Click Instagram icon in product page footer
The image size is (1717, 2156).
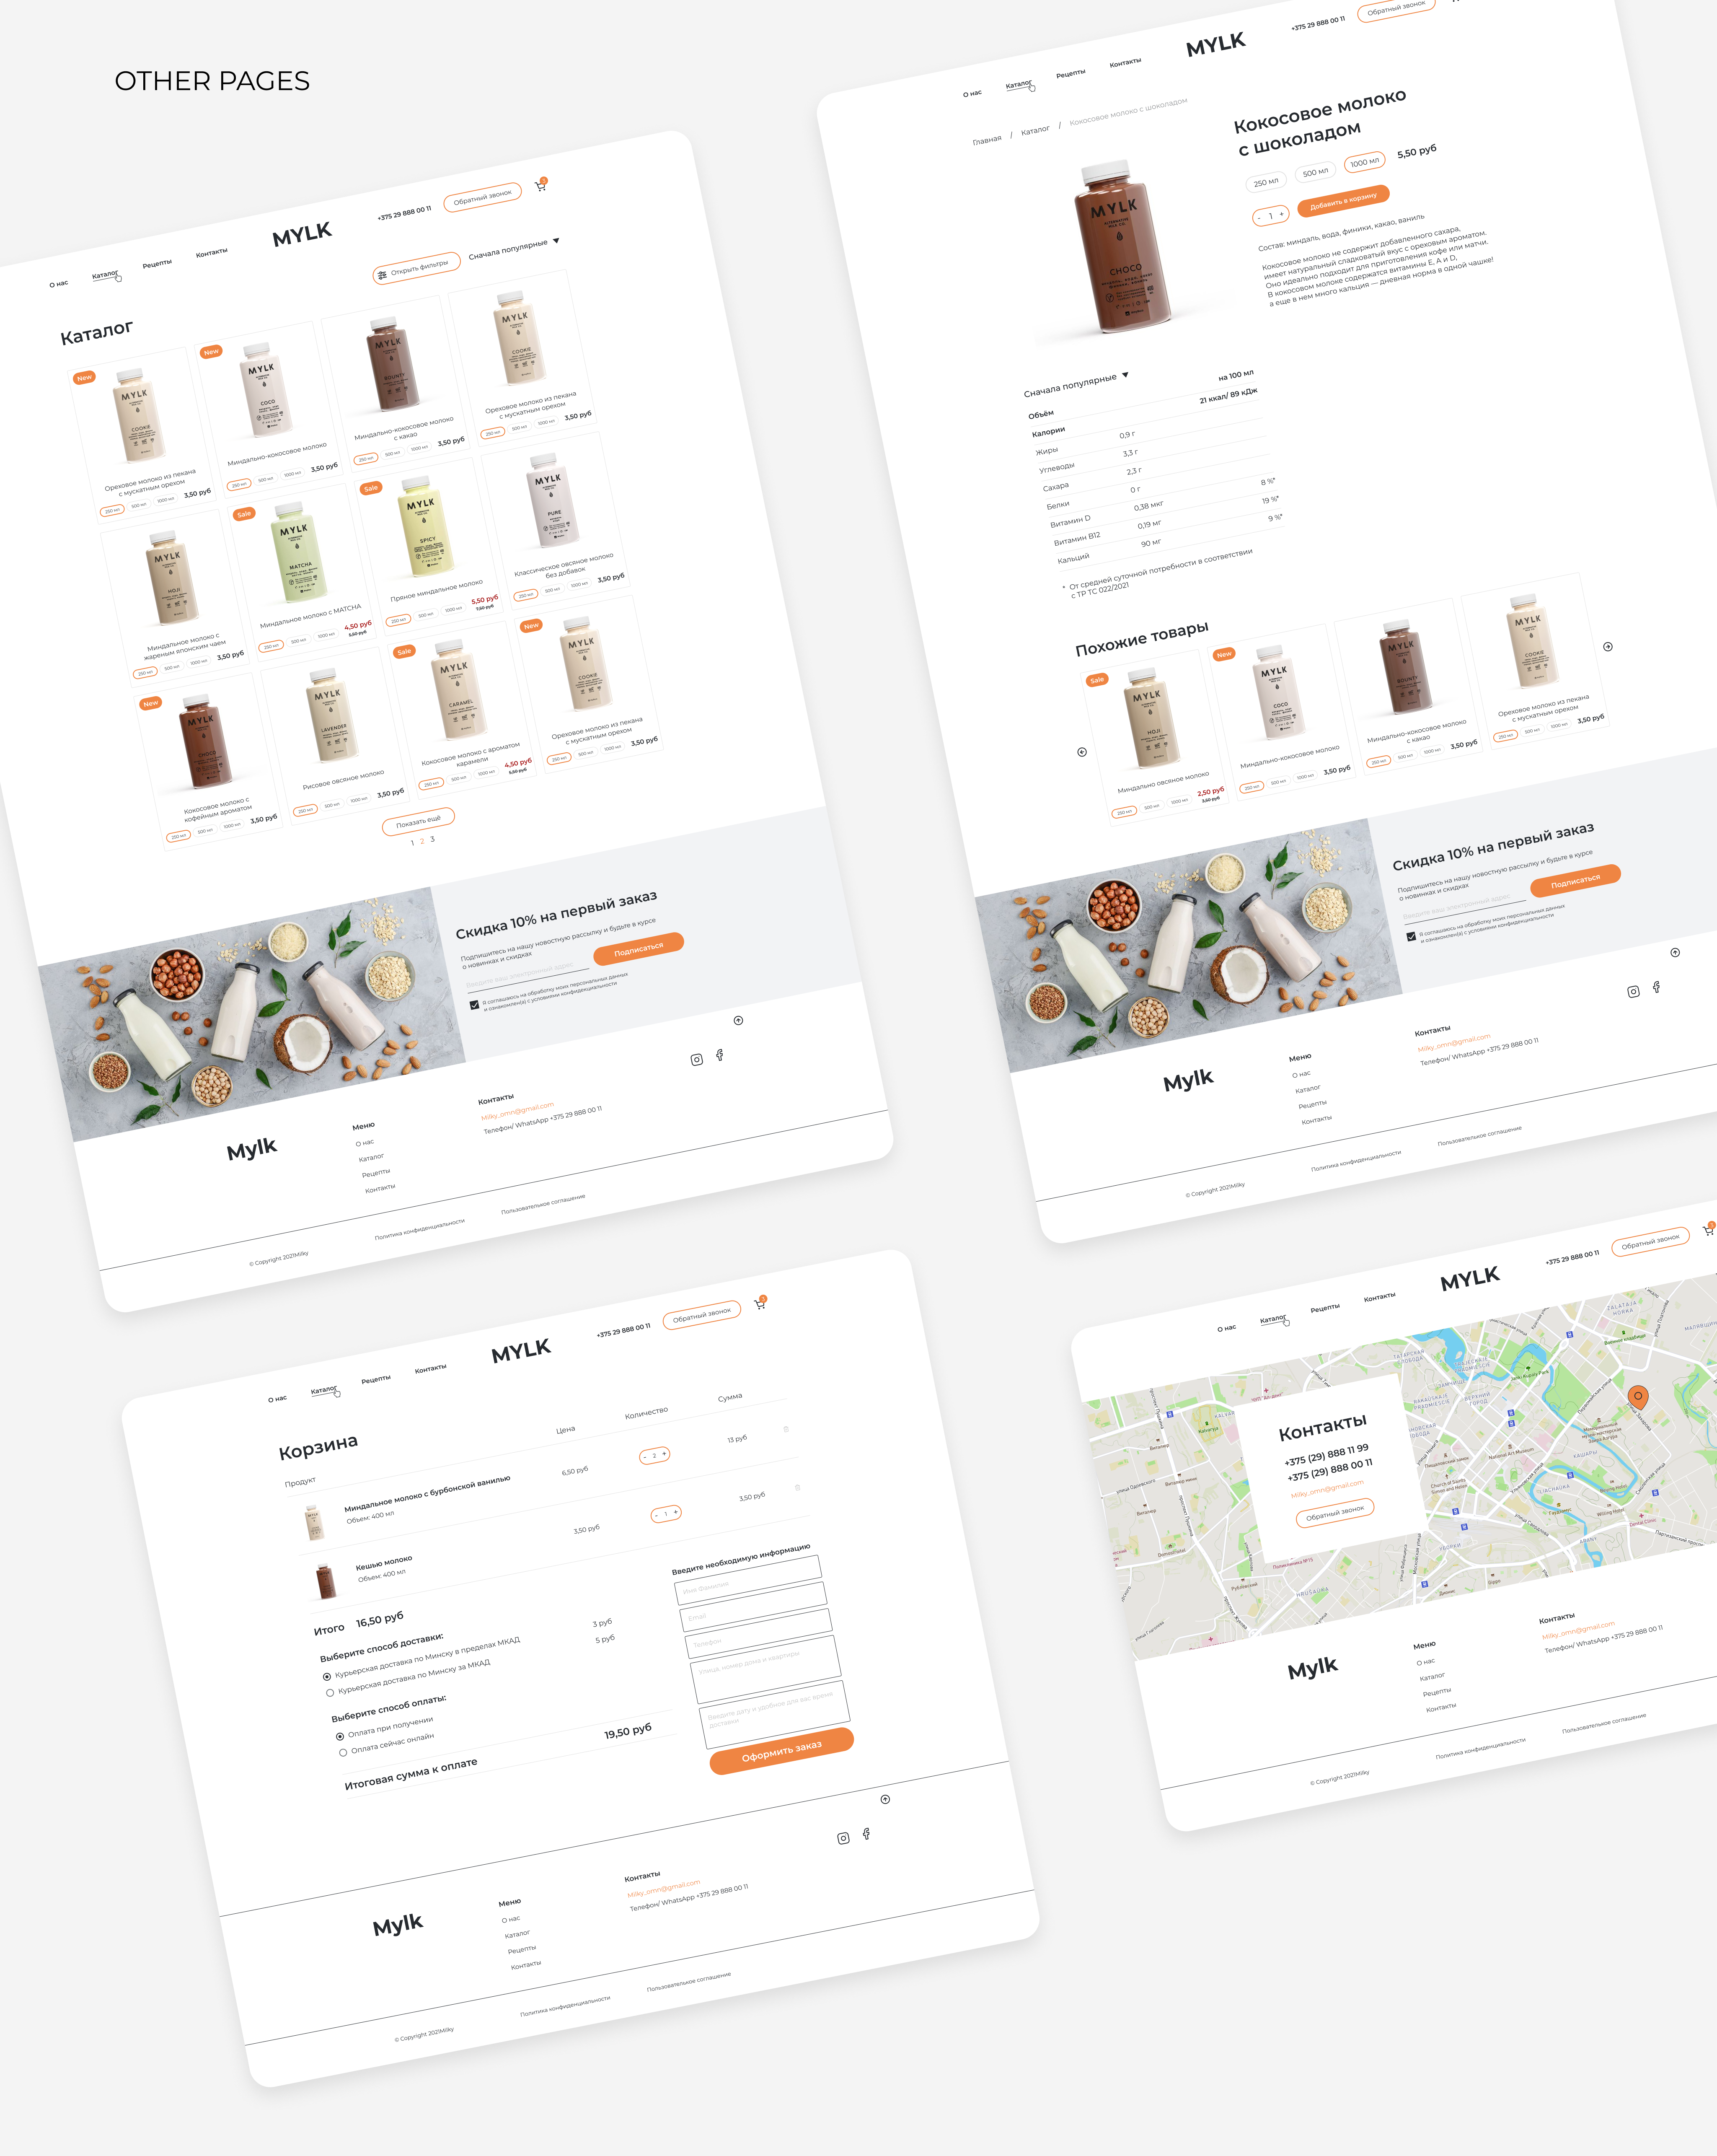(x=1633, y=992)
